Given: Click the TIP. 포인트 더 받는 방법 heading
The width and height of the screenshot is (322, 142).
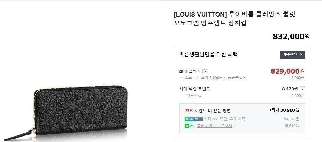Looking at the screenshot, I should click(x=207, y=111).
